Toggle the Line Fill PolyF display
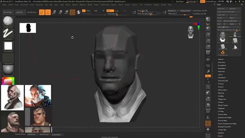 208,111
